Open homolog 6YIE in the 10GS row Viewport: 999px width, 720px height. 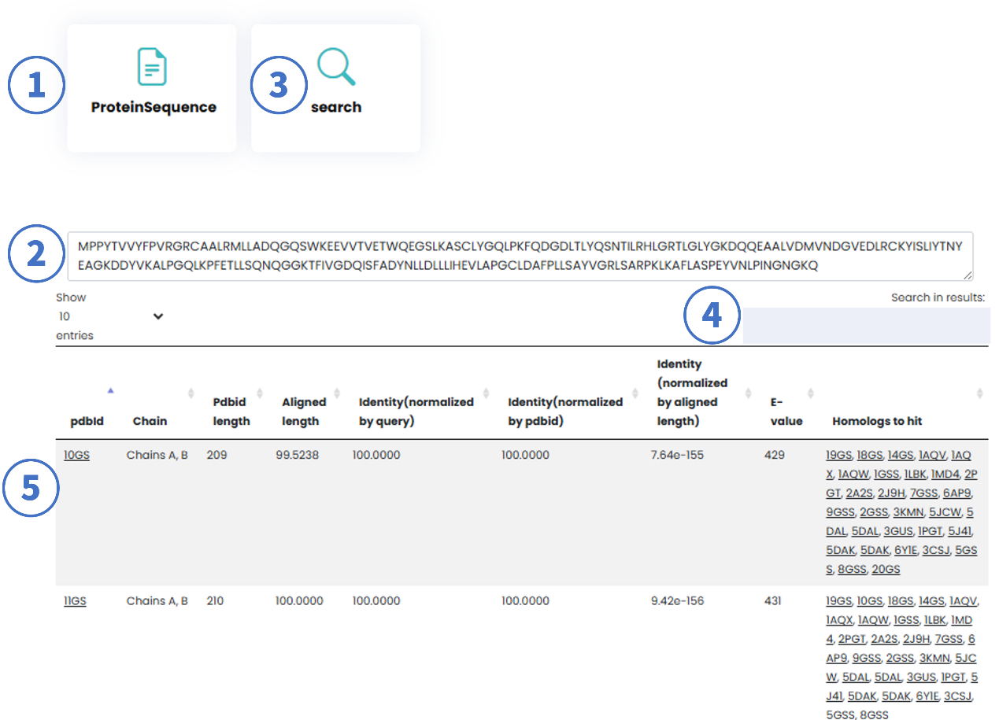905,550
